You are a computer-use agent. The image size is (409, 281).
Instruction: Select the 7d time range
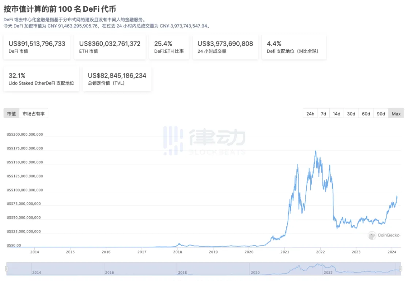(323, 114)
